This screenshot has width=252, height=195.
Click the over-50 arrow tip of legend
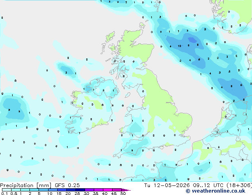pos(126,190)
